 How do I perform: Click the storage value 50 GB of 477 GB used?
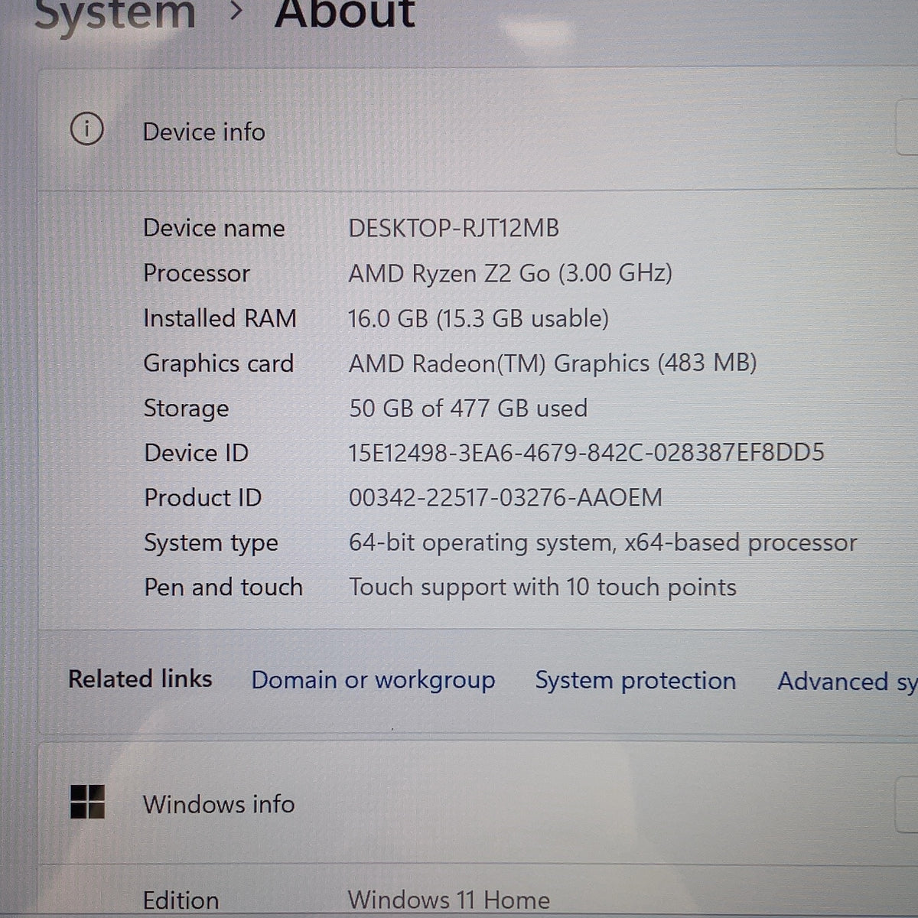468,408
